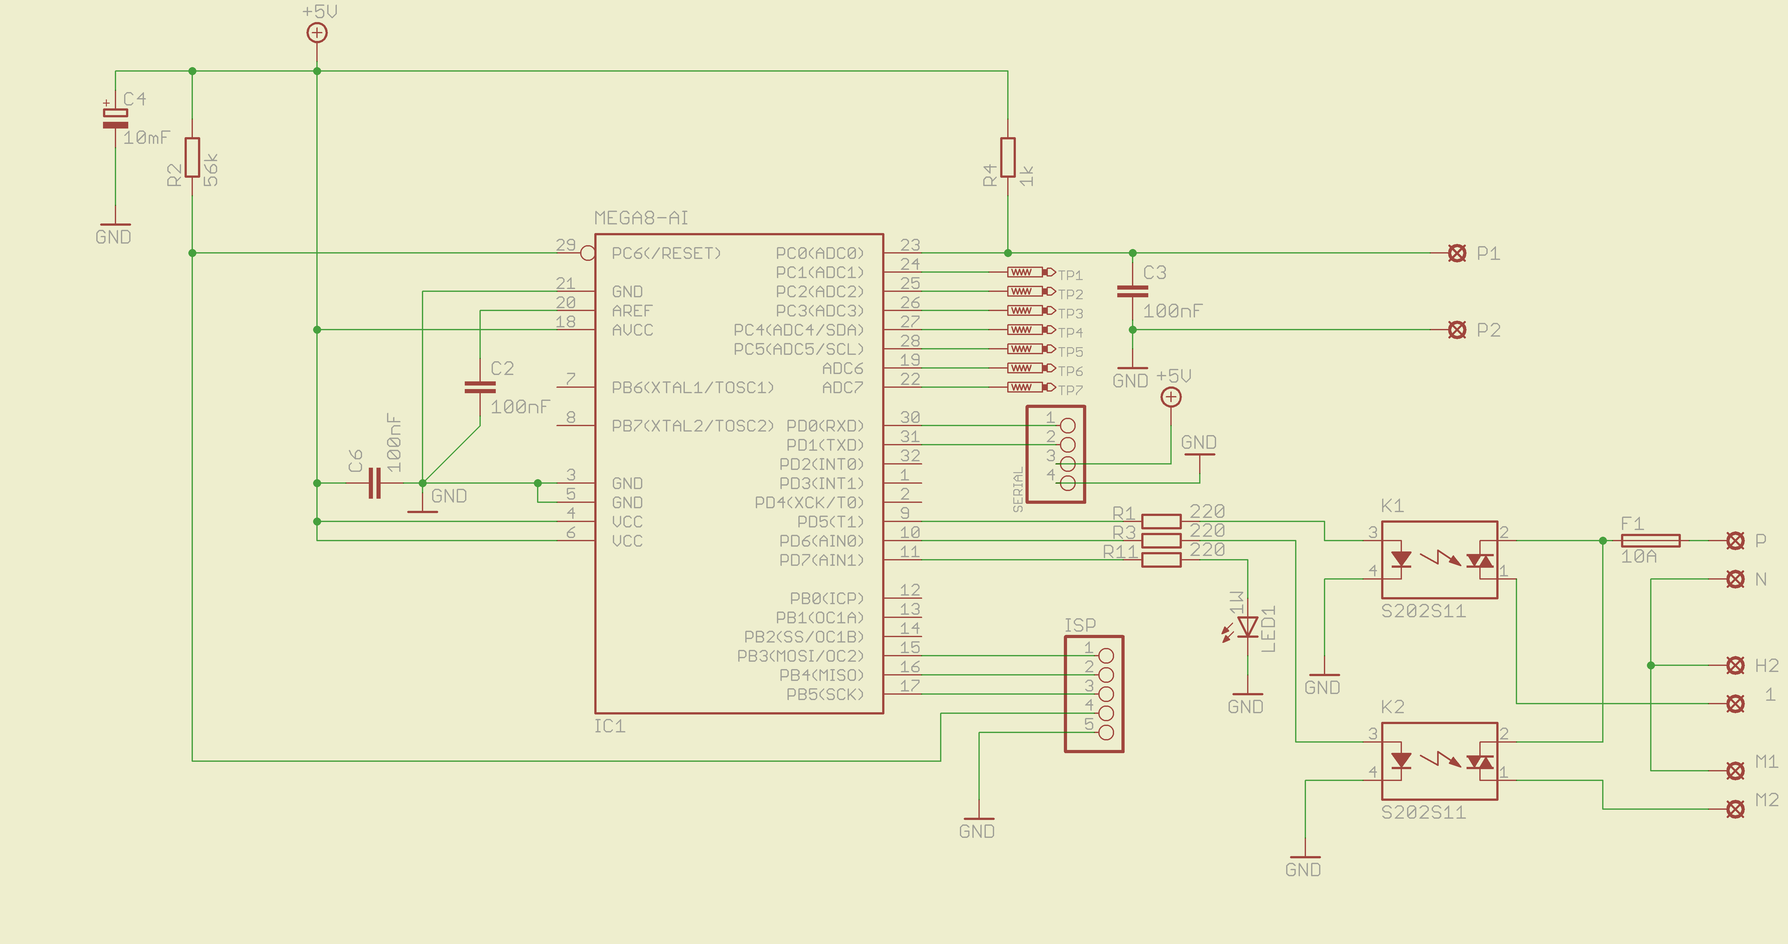The width and height of the screenshot is (1788, 944).
Task: Click the PD7(AIN1) pin label
Action: [822, 560]
